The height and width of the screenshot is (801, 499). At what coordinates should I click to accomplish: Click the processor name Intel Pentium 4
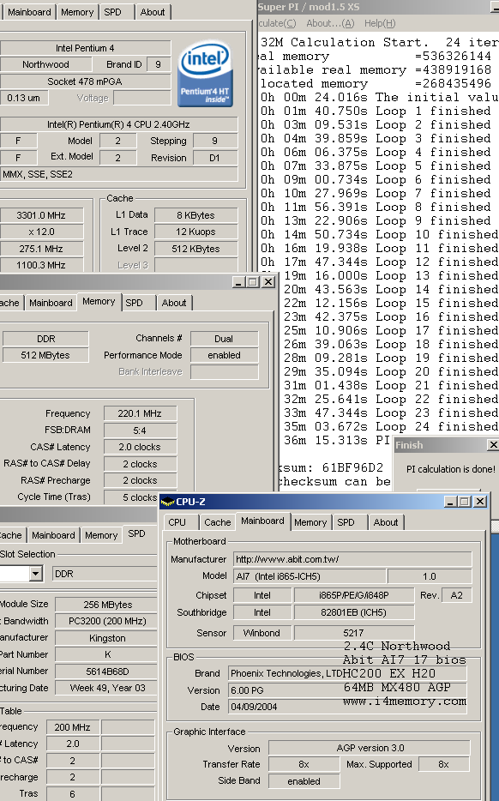(x=85, y=48)
